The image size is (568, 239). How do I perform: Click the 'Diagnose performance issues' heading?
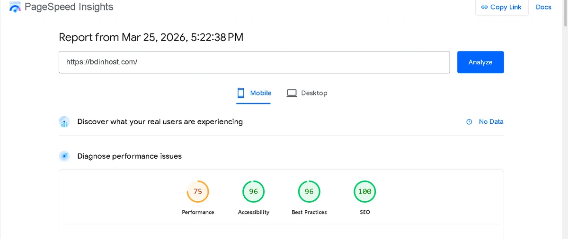pyautogui.click(x=130, y=156)
